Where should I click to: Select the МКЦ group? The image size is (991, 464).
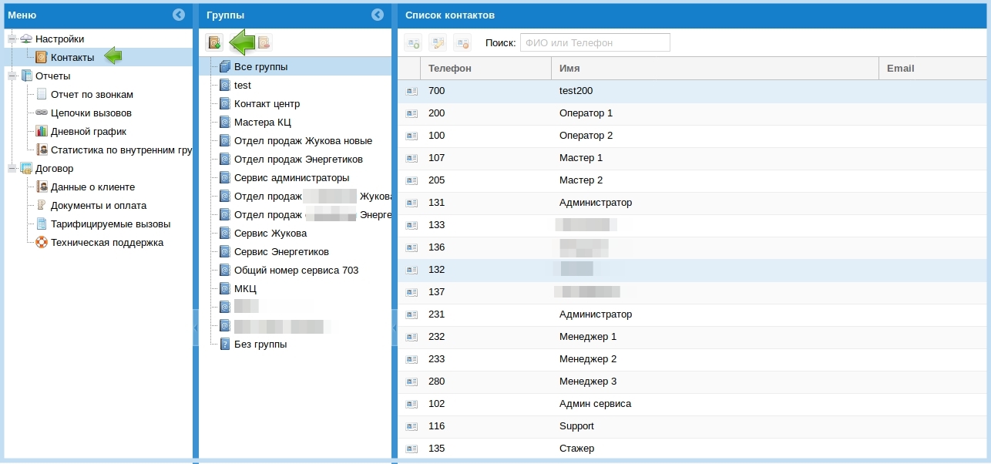pyautogui.click(x=246, y=288)
